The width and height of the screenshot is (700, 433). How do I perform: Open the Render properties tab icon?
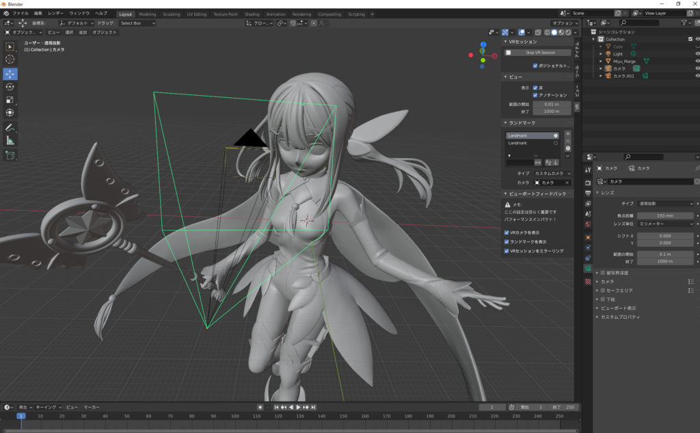point(588,183)
